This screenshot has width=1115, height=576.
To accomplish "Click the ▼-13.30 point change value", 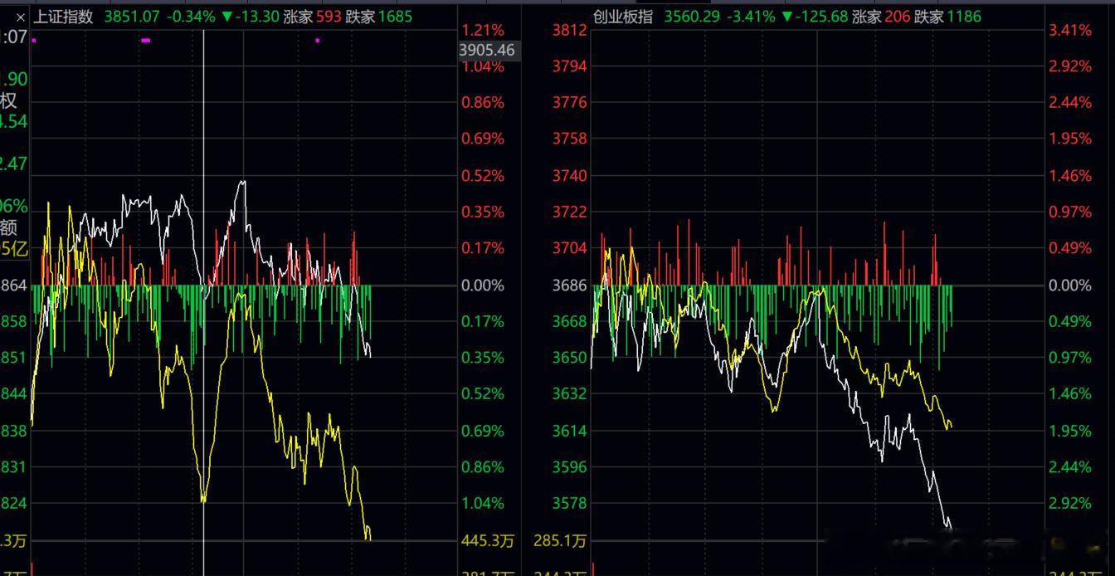I will point(250,16).
